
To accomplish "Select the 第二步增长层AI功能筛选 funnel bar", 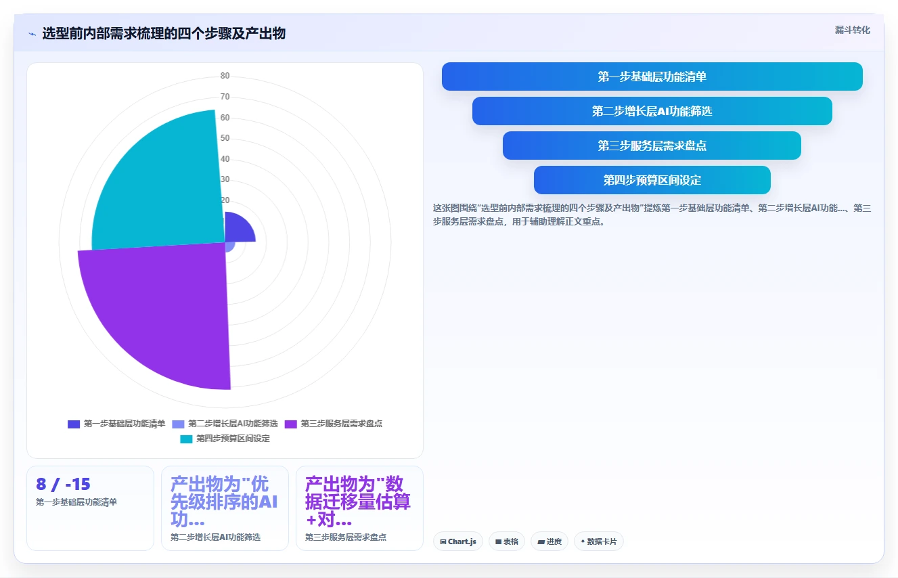I will click(652, 111).
